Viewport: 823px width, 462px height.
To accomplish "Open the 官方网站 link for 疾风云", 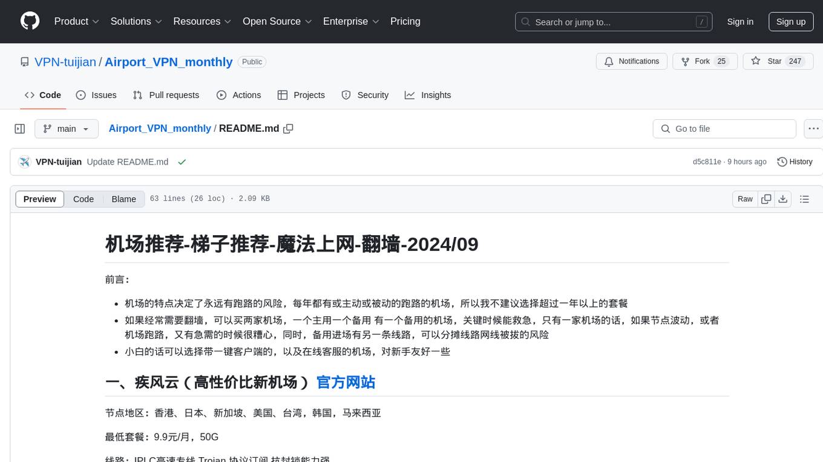I will tap(346, 382).
